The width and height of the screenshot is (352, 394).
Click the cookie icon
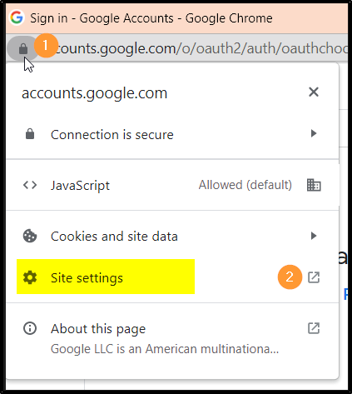point(30,236)
